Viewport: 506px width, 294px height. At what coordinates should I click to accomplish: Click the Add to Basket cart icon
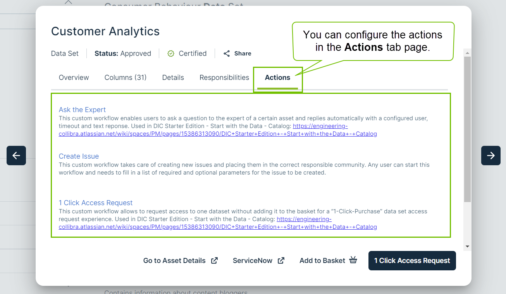[x=353, y=260]
